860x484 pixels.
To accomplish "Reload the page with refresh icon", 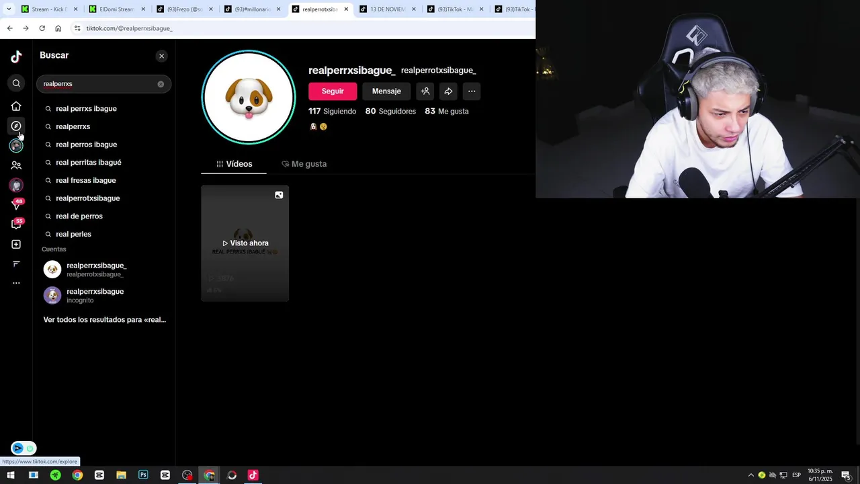I will tap(42, 28).
